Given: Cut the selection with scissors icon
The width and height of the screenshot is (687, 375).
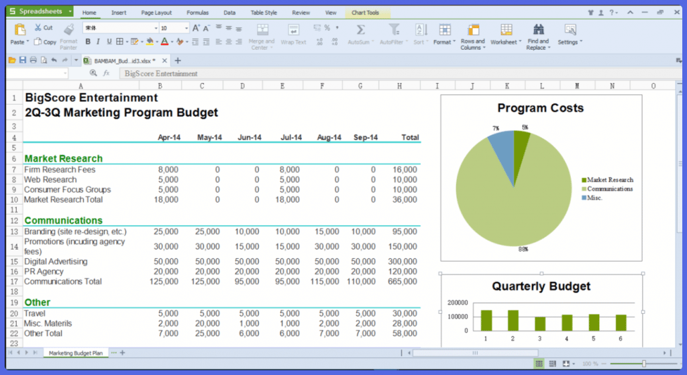Looking at the screenshot, I should [x=38, y=28].
